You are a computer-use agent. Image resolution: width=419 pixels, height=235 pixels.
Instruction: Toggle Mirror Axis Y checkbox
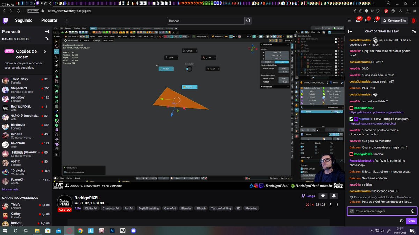(x=302, y=150)
